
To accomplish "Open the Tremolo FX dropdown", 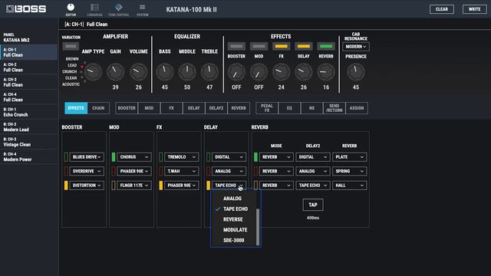I will 182,157.
